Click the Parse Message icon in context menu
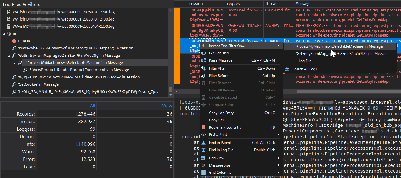 (204, 60)
